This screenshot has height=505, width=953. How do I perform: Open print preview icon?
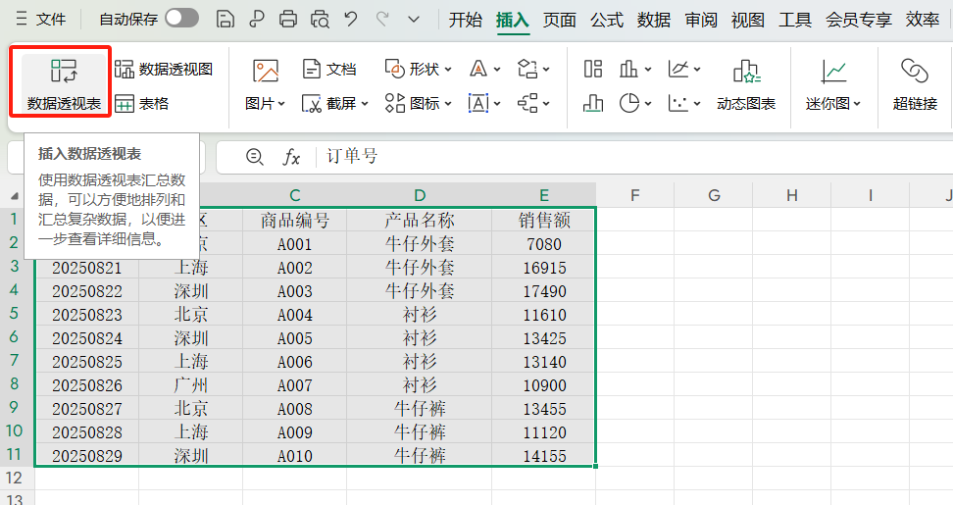320,19
